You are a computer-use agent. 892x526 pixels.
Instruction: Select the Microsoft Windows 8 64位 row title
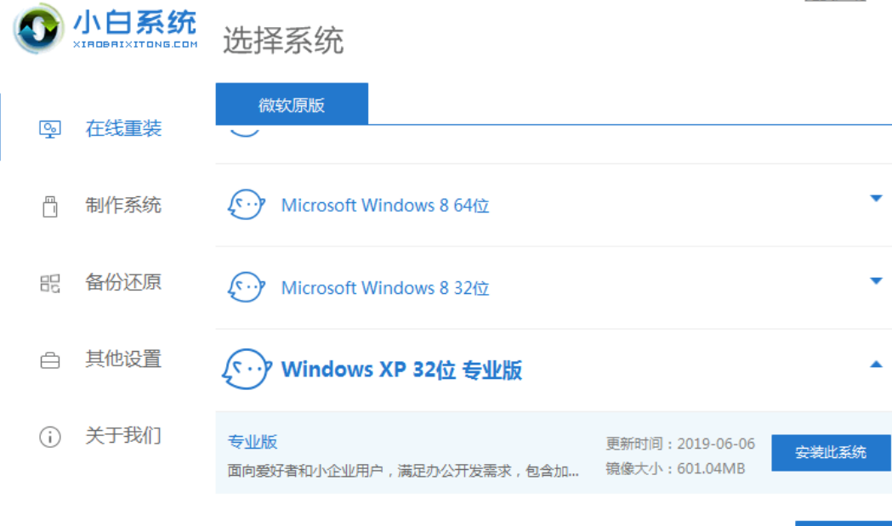coord(385,206)
